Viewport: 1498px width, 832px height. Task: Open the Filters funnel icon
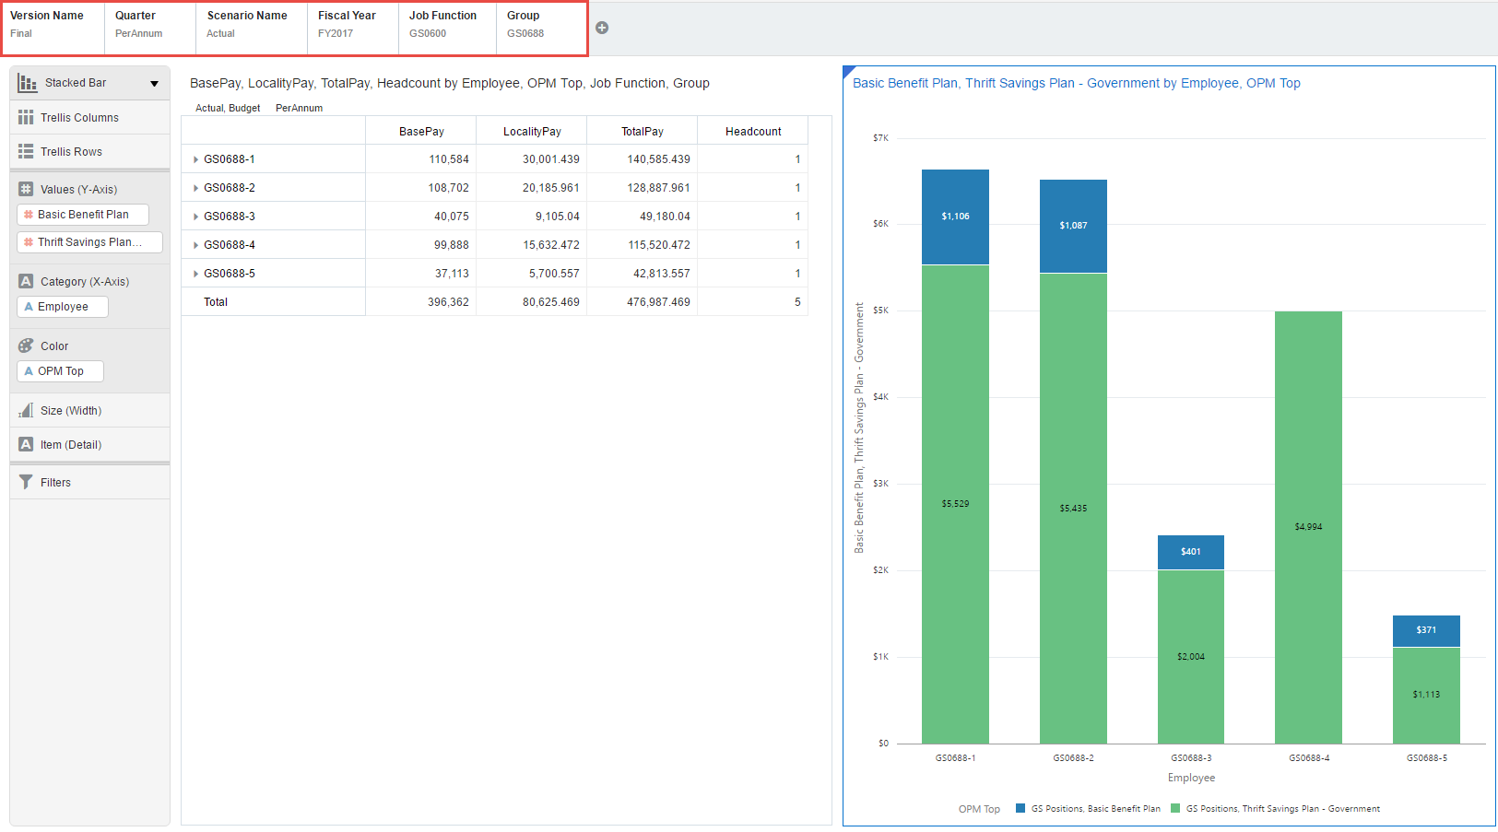coord(26,482)
